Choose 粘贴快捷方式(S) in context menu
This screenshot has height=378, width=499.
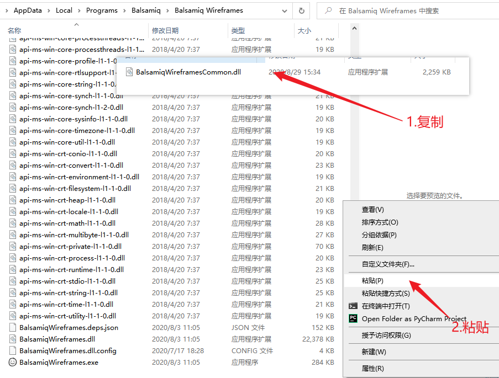[x=386, y=294]
